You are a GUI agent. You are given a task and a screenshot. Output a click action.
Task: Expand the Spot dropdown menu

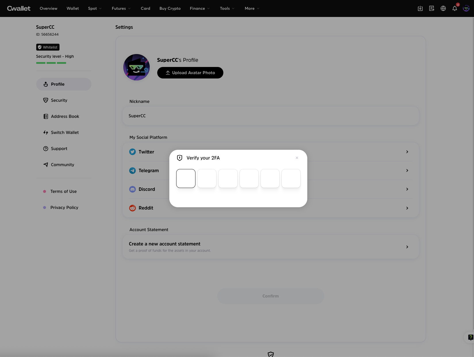point(95,8)
